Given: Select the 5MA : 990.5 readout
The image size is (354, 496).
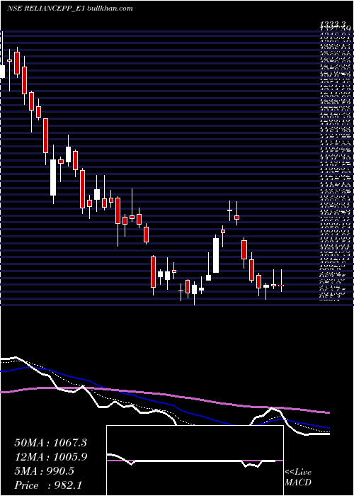Looking at the screenshot, I should (44, 471).
